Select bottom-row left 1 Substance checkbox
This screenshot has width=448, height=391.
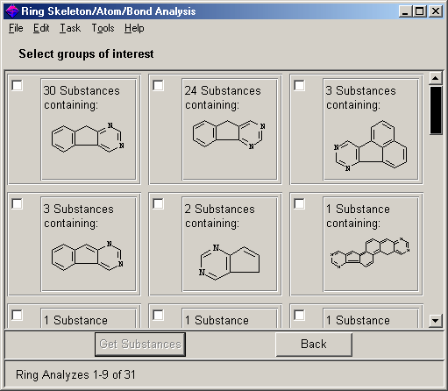(x=17, y=315)
